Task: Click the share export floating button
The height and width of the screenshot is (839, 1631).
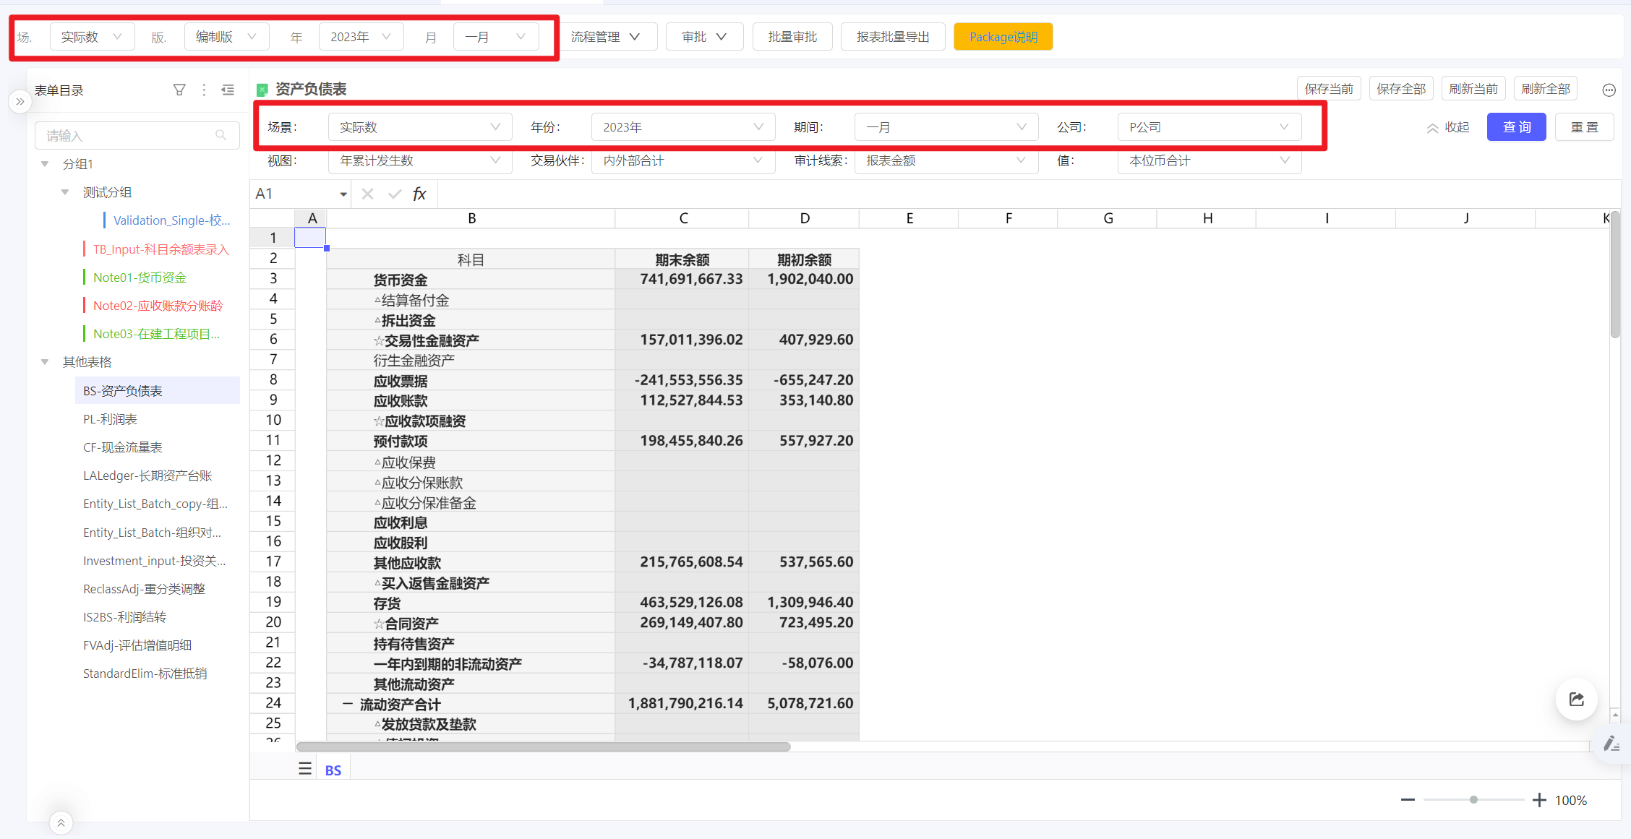Action: 1576,699
